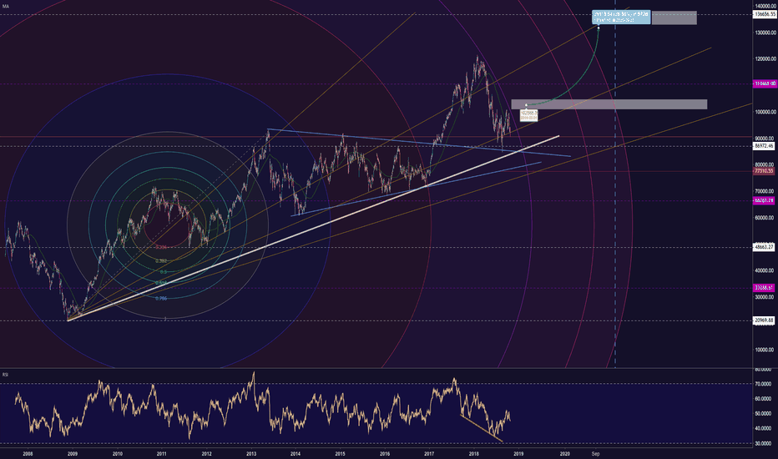This screenshot has width=778, height=459.
Task: Select the 86972.46 price level label
Action: coord(764,146)
